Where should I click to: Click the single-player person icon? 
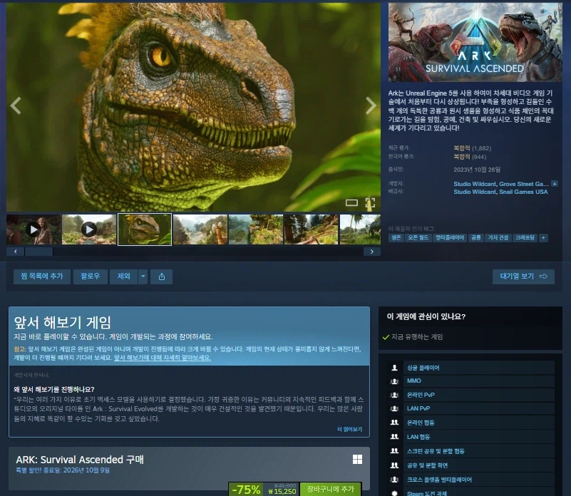coord(394,368)
